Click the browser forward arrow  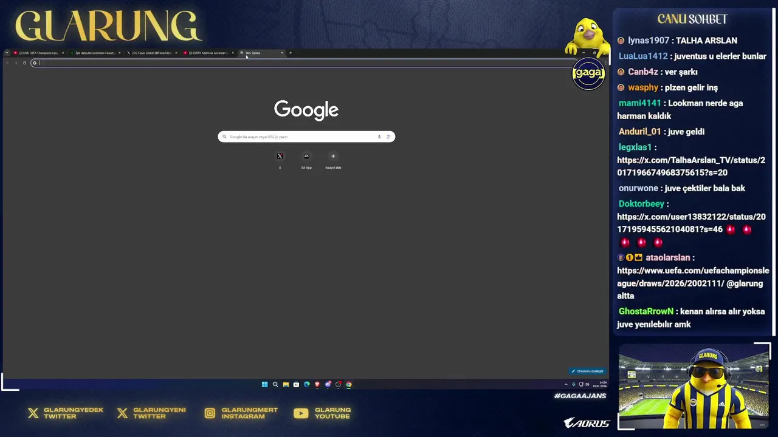pos(16,63)
